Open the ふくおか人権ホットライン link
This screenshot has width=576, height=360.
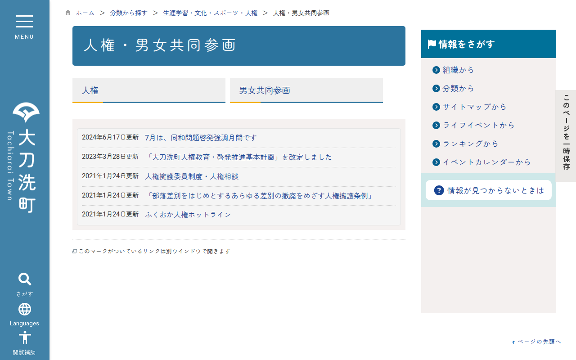(188, 215)
